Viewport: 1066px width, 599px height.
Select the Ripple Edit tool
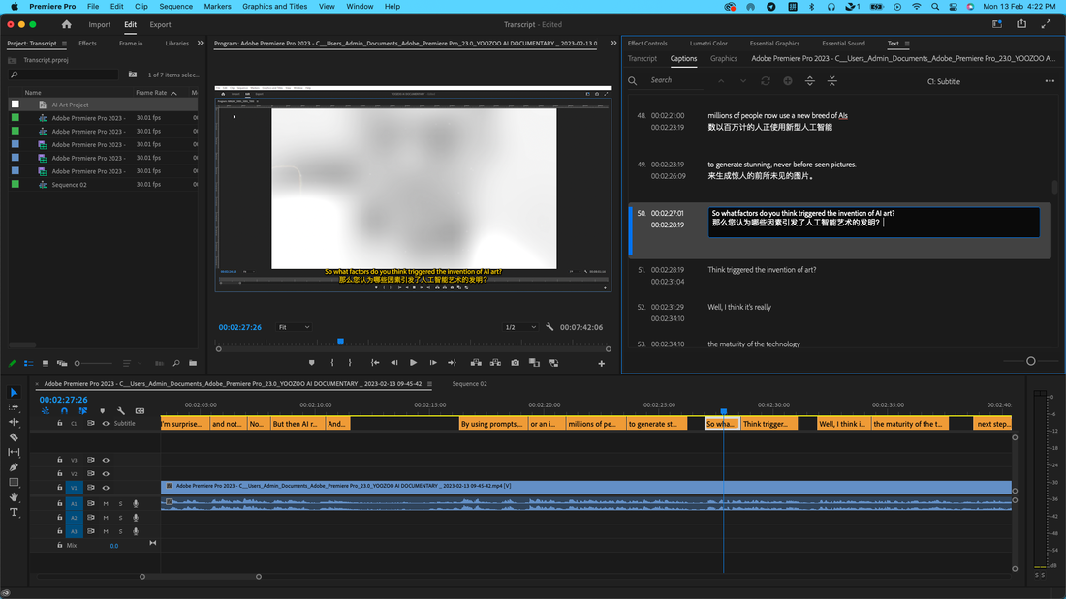pos(14,423)
